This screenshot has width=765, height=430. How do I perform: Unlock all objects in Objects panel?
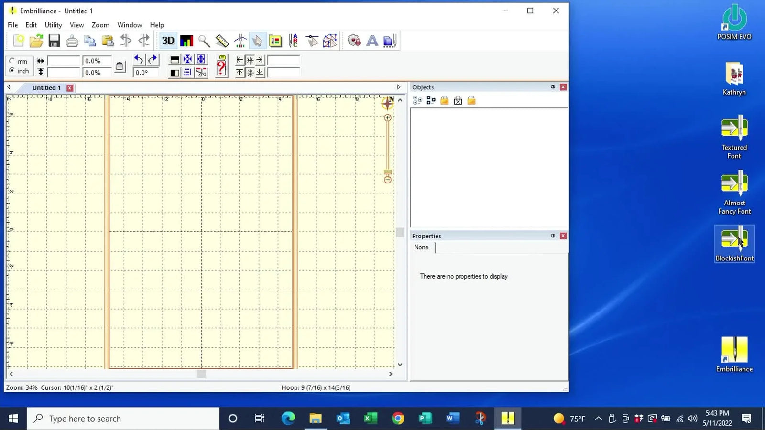point(471,100)
